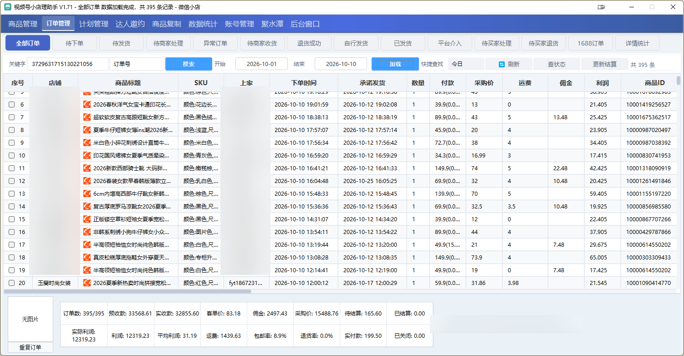Click the horizontal scrollbar under the order table
The image size is (684, 356).
[128, 291]
